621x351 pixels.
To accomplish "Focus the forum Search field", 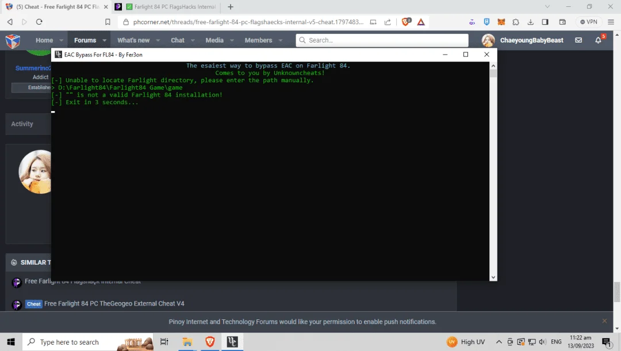I will click(382, 40).
